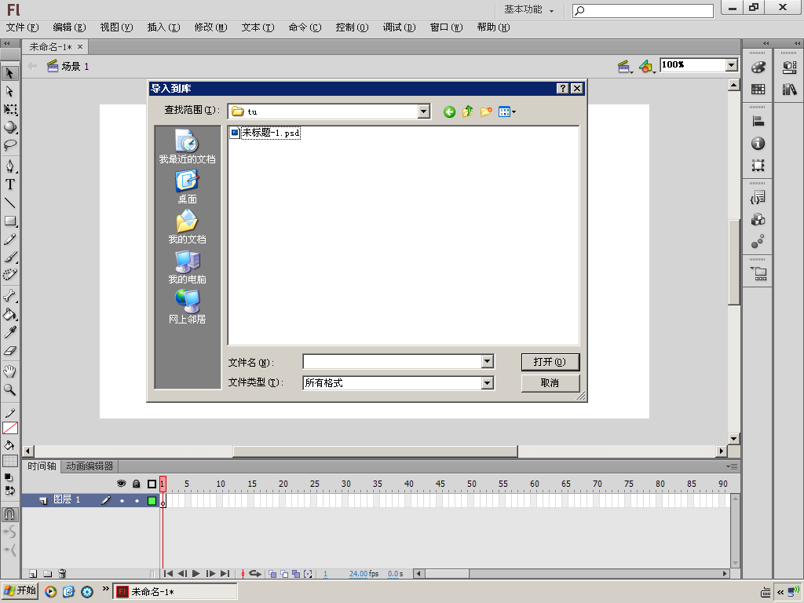Select the Hand tool
Viewport: 804px width, 603px height.
tap(9, 371)
